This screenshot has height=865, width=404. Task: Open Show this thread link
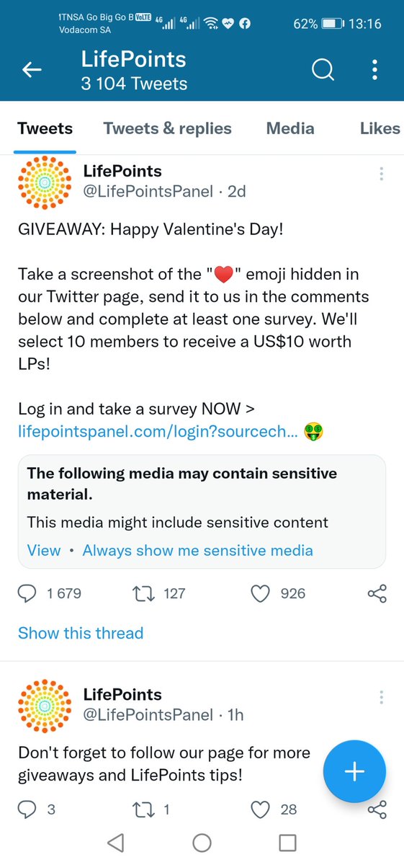81,633
